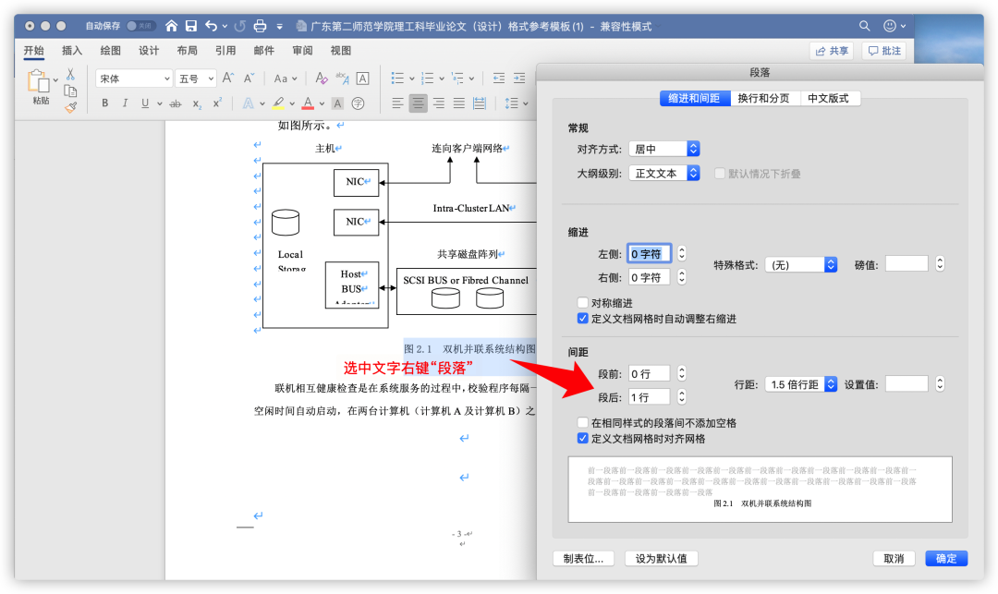Open the 对齐方式 dropdown showing 居中
Image resolution: width=998 pixels, height=594 pixels.
pos(663,149)
